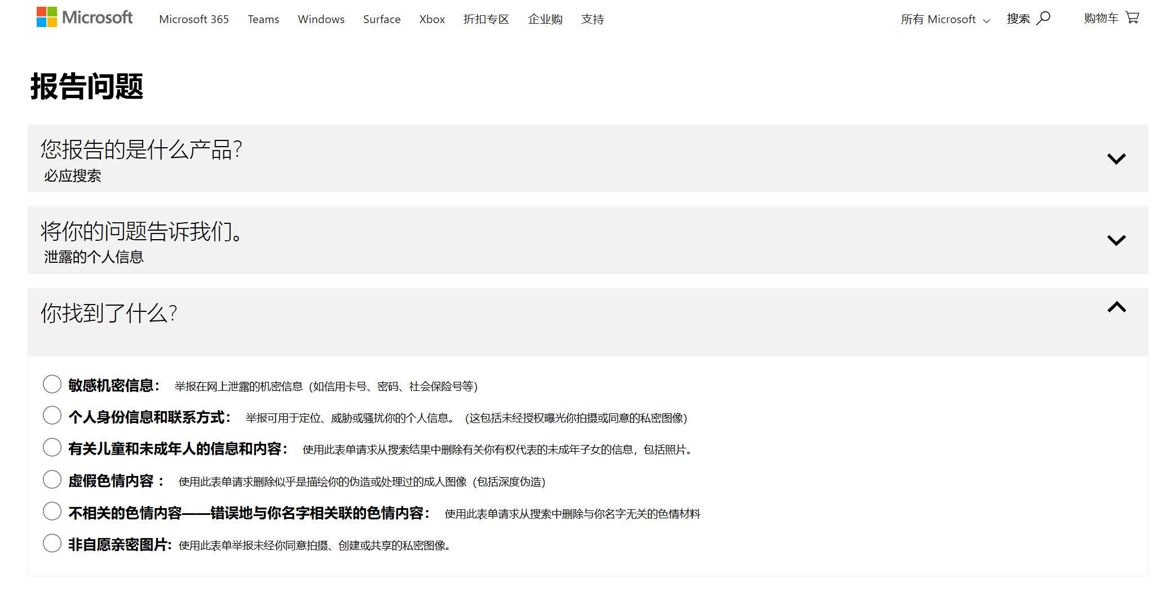Select the 敏感机密信息 radio button
The image size is (1175, 595).
pos(52,384)
